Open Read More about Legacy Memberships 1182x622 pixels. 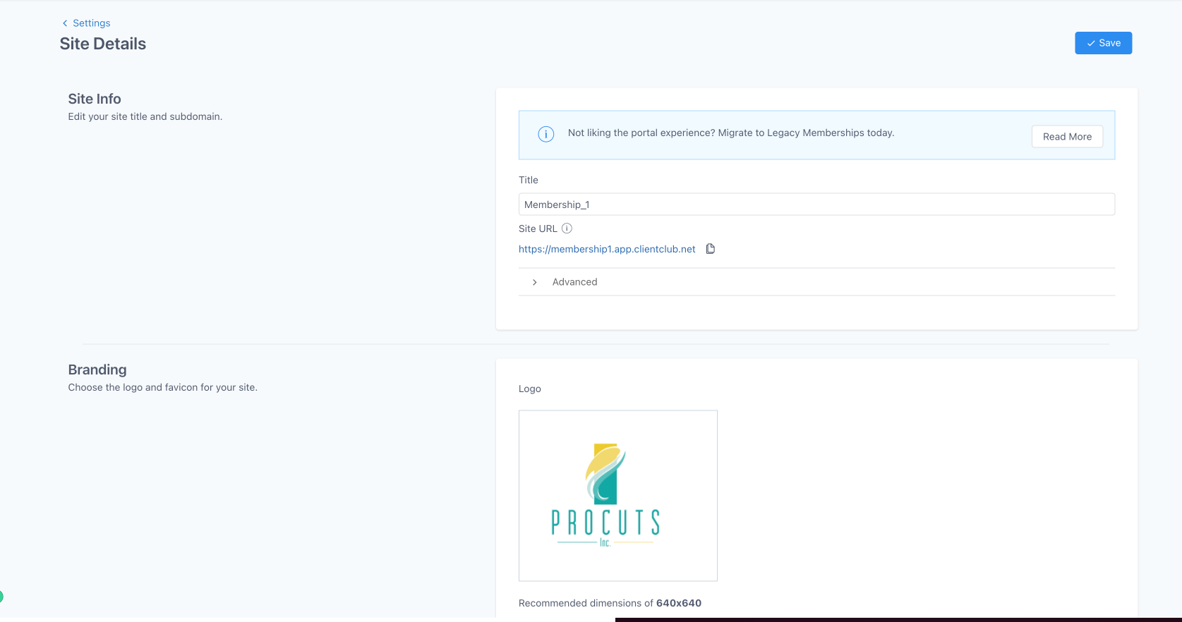(x=1067, y=137)
